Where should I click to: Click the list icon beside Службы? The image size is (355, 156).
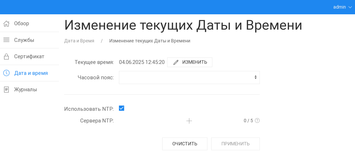tap(6, 40)
